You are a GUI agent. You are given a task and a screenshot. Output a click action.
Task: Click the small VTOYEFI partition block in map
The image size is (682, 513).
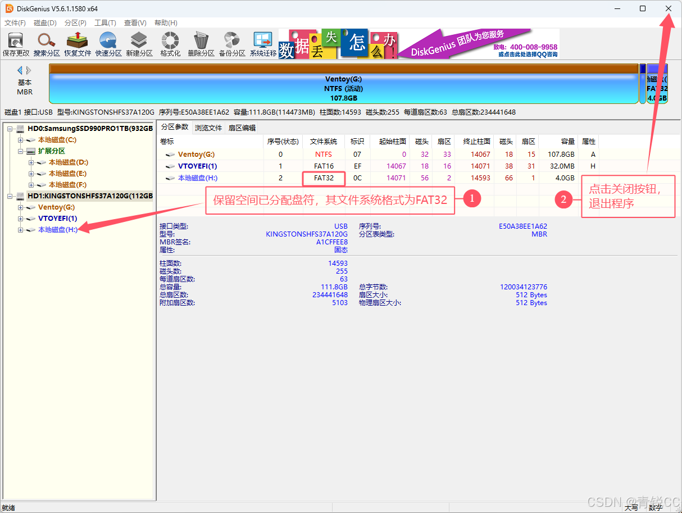pyautogui.click(x=643, y=84)
